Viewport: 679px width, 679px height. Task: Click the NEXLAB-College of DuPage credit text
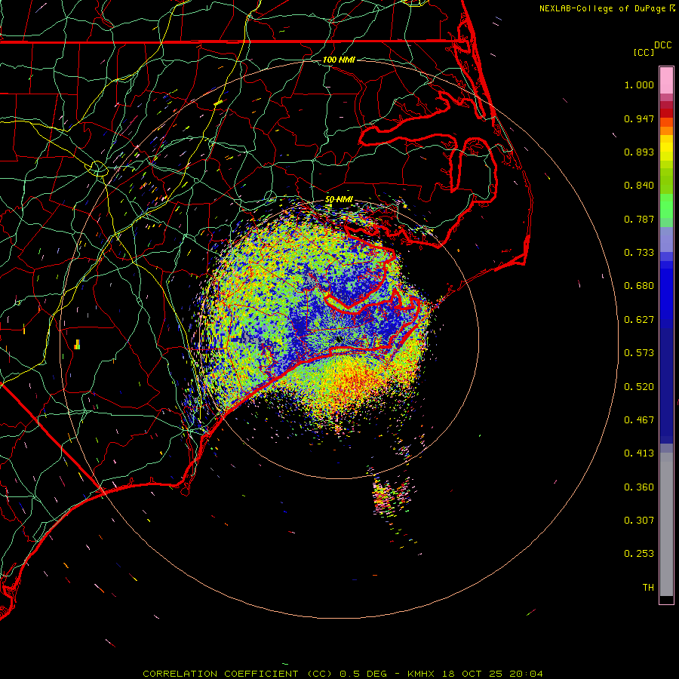(x=602, y=8)
